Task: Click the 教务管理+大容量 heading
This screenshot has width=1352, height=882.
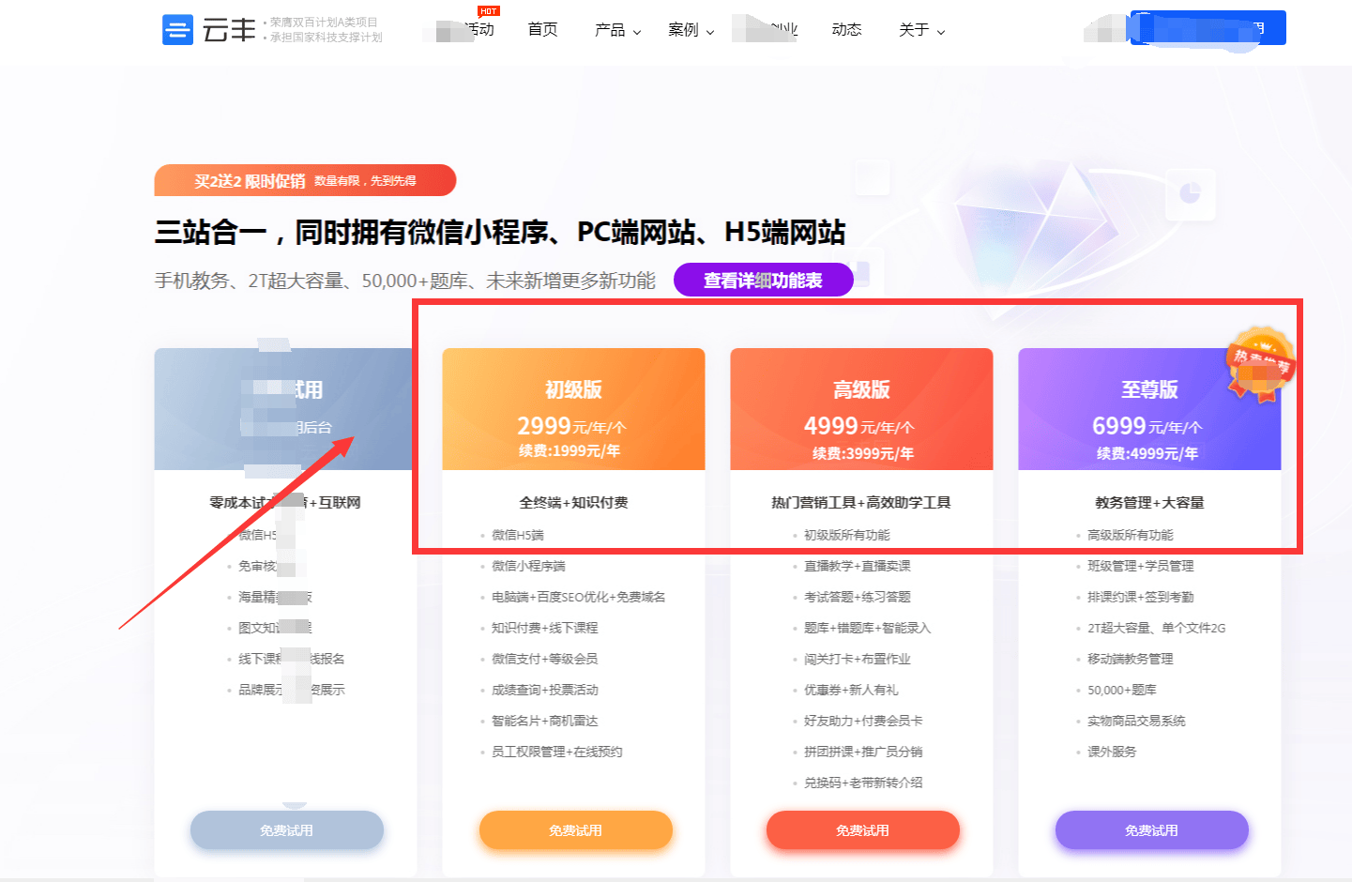Action: point(1149,502)
